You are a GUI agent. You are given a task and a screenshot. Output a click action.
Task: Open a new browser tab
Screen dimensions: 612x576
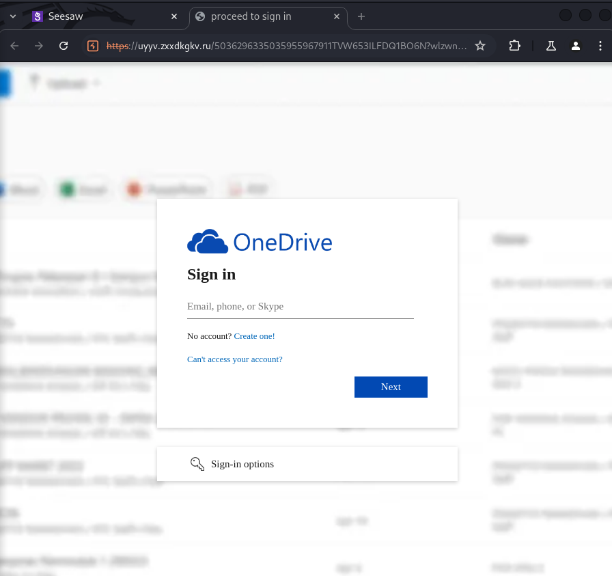[361, 16]
